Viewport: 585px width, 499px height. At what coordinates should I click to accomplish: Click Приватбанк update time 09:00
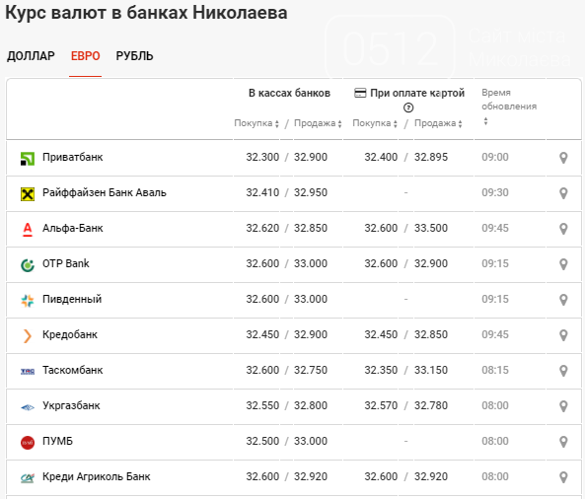pyautogui.click(x=494, y=157)
